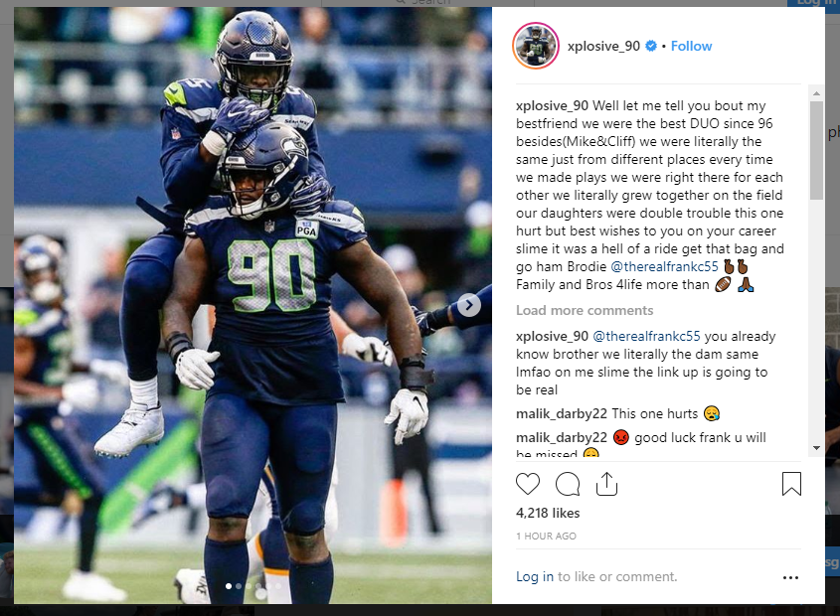Screen dimensions: 840x616
Task: Open the xplosive_90 username in the header
Action: coord(603,46)
